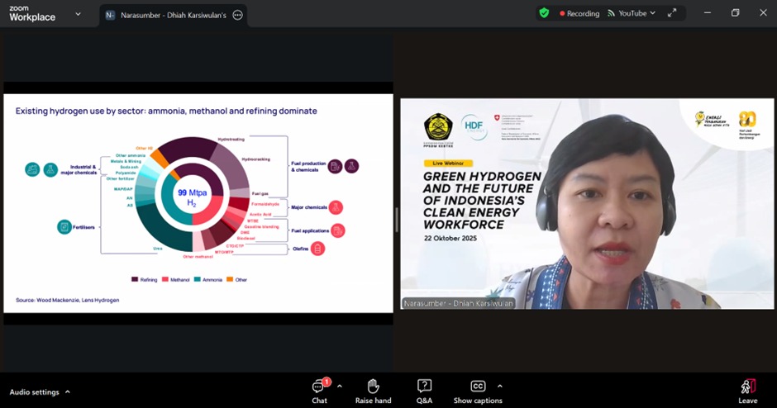Click the shared slide hydrogen donut chart
Viewport: 777px width, 408px height.
click(x=192, y=195)
